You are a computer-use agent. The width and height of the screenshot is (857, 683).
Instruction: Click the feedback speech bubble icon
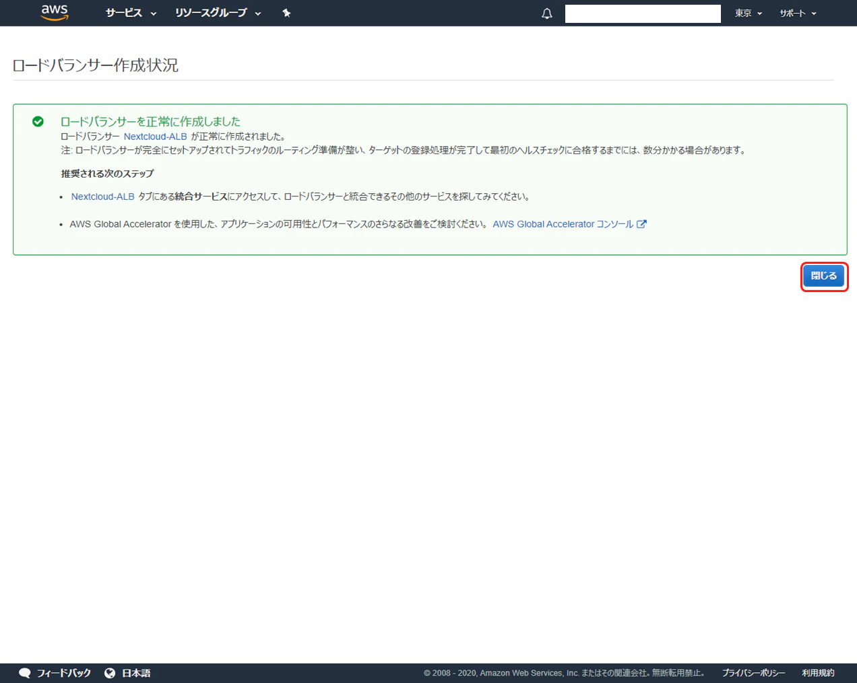click(25, 673)
